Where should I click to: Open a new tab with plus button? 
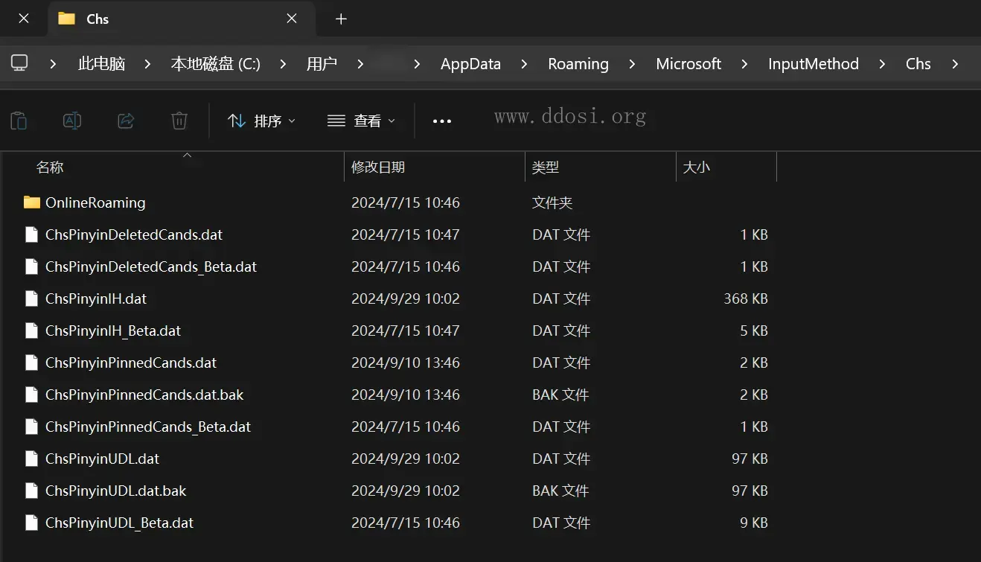click(x=341, y=19)
